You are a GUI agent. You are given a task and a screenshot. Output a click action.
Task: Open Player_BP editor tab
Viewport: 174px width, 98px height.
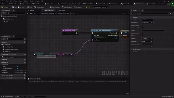pyautogui.click(x=49, y=4)
